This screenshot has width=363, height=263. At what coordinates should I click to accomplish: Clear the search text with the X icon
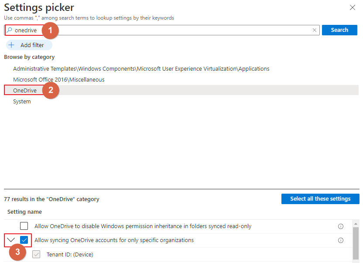pyautogui.click(x=315, y=30)
